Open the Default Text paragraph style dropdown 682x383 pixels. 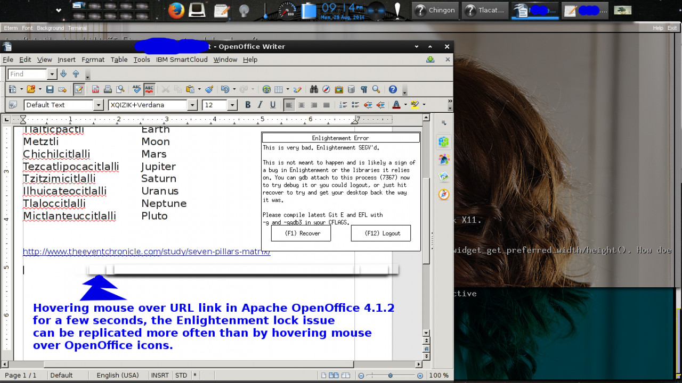[98, 105]
